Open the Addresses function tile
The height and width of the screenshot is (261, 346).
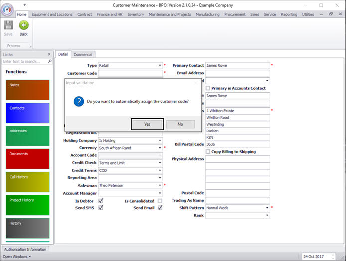click(x=27, y=136)
